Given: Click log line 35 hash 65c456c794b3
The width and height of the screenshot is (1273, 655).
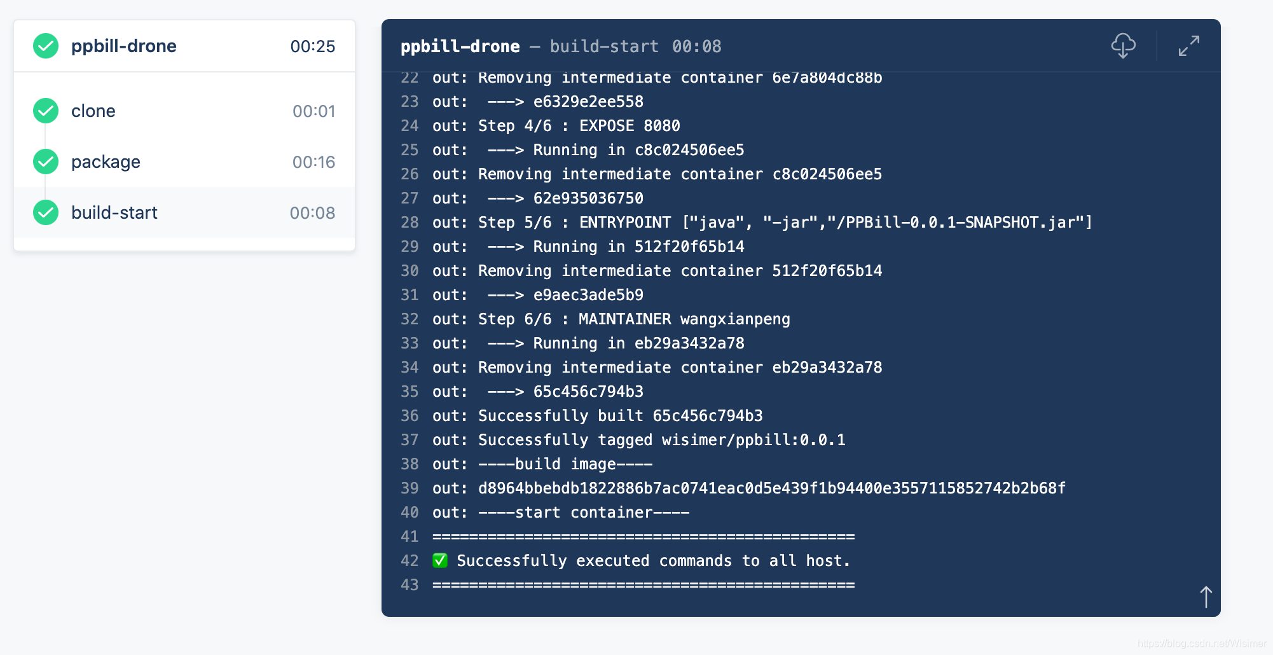Looking at the screenshot, I should (538, 392).
